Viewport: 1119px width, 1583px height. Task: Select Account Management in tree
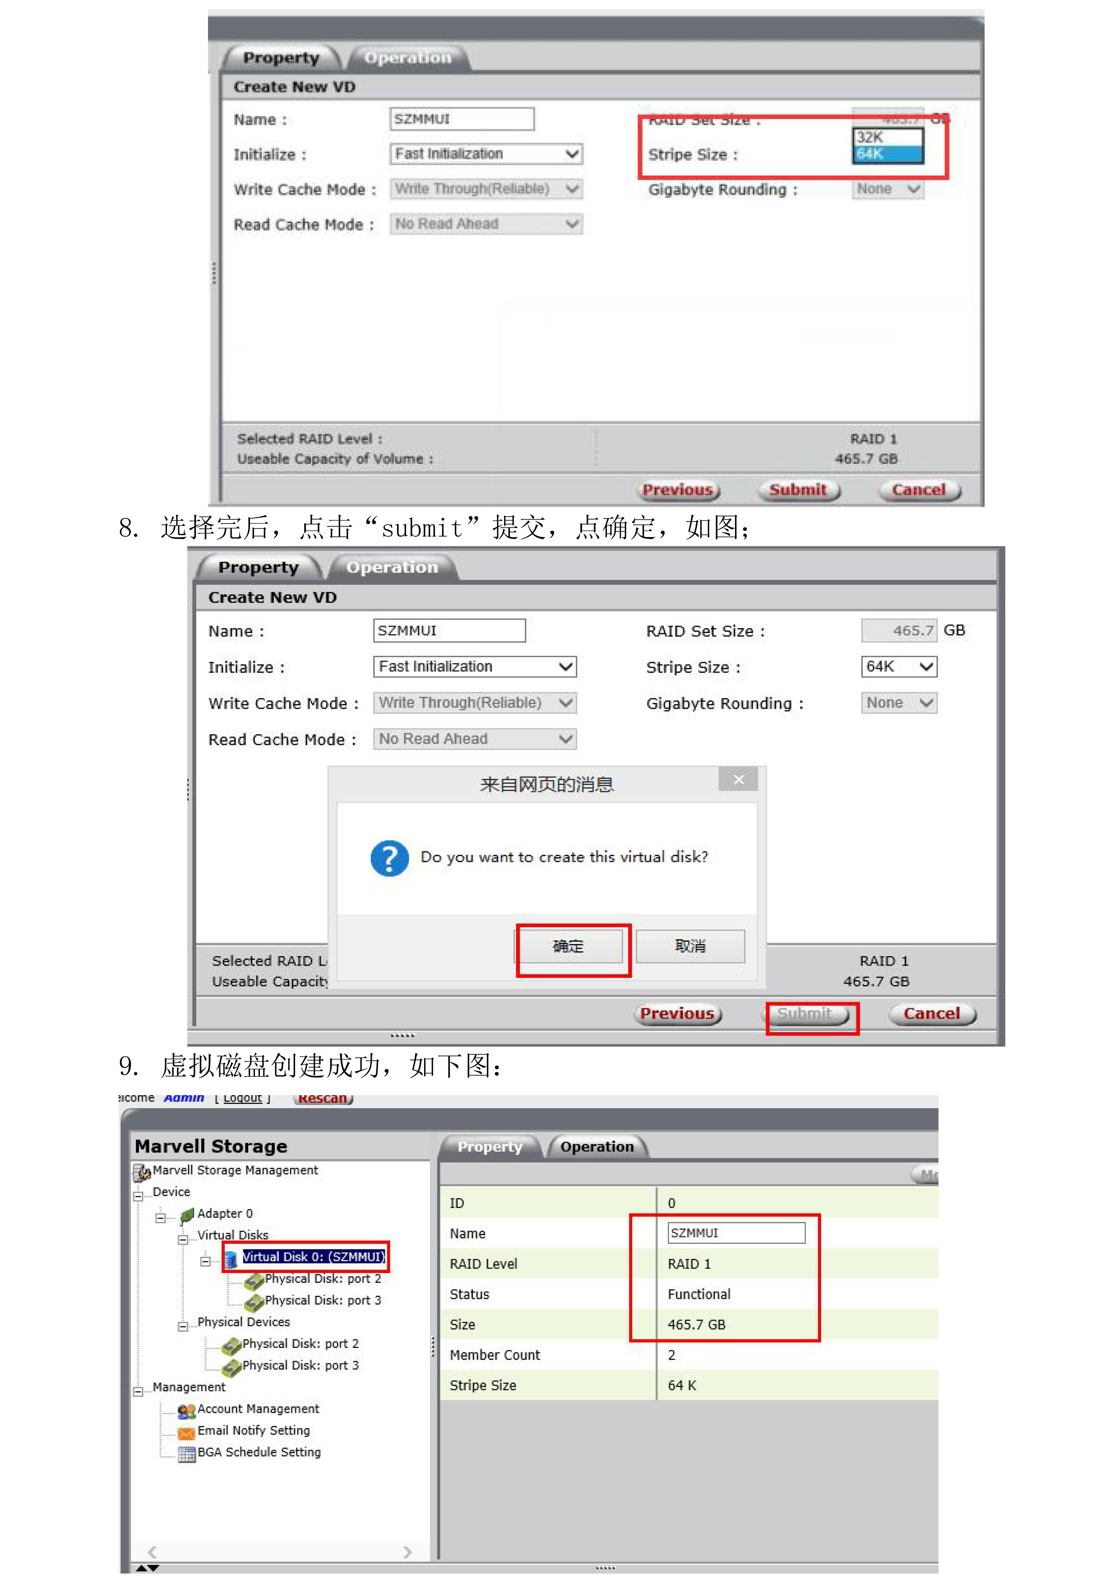[x=259, y=1410]
